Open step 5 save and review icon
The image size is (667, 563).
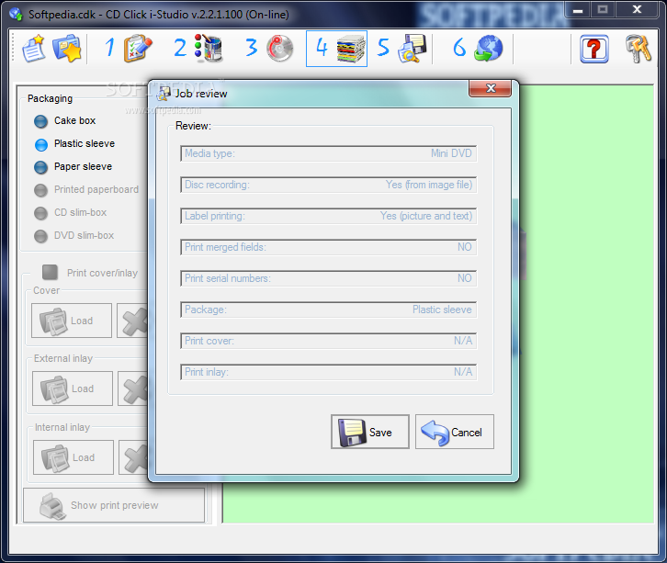[401, 48]
